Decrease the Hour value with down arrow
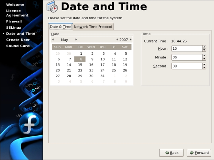Screen dimensions: 214x160 [x=204, y=50]
